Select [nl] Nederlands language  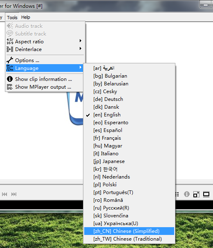(x=129, y=177)
